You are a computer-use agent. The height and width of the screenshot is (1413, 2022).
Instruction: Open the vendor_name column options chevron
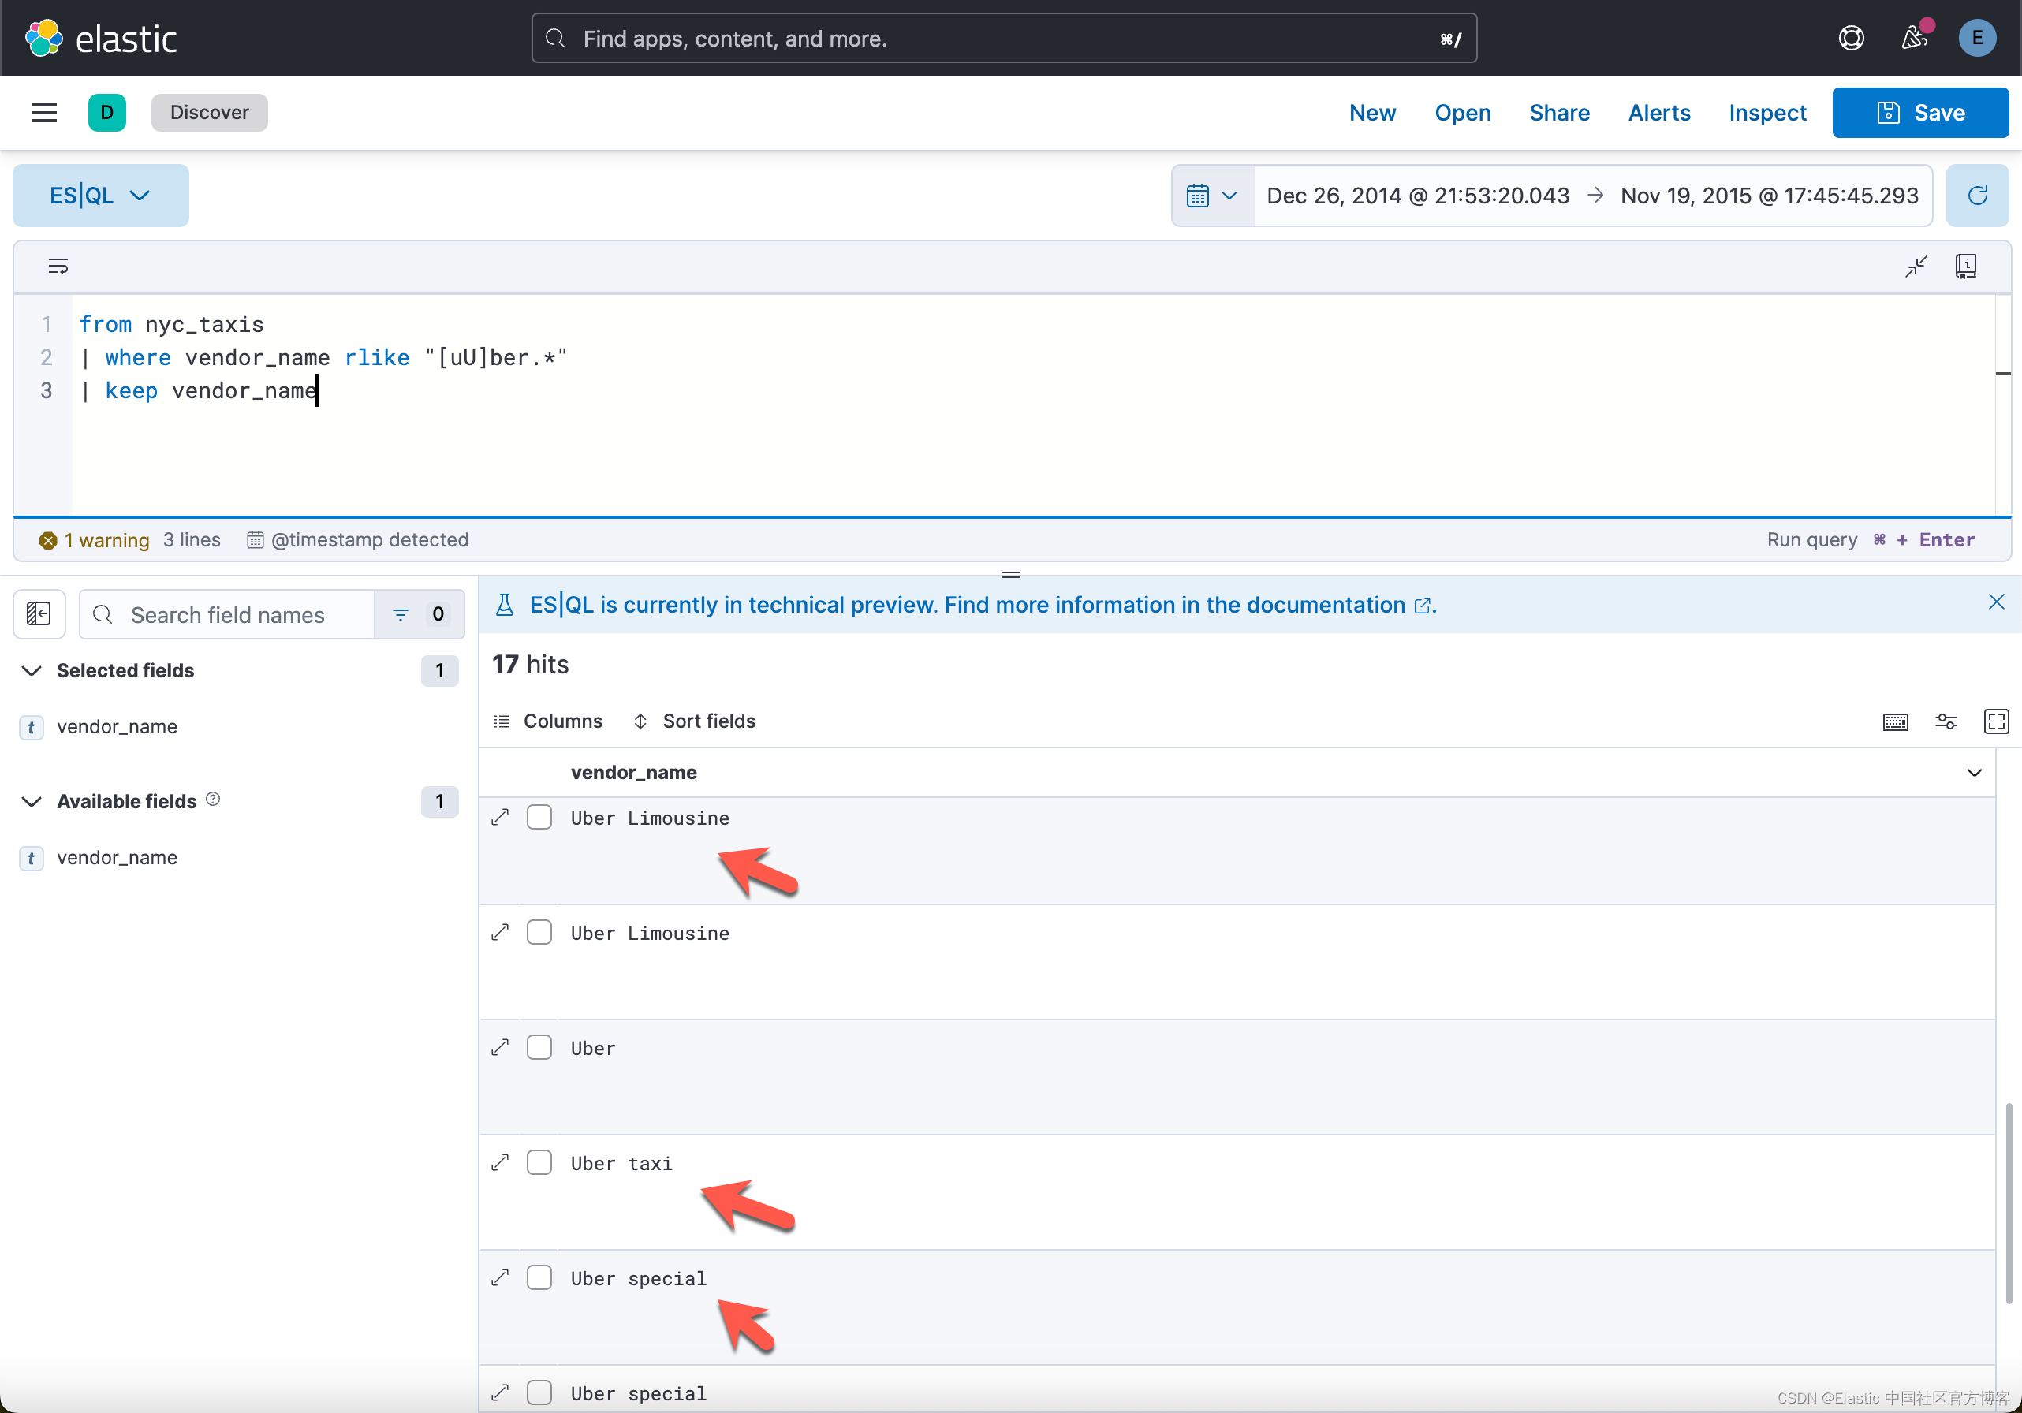[x=1975, y=772]
